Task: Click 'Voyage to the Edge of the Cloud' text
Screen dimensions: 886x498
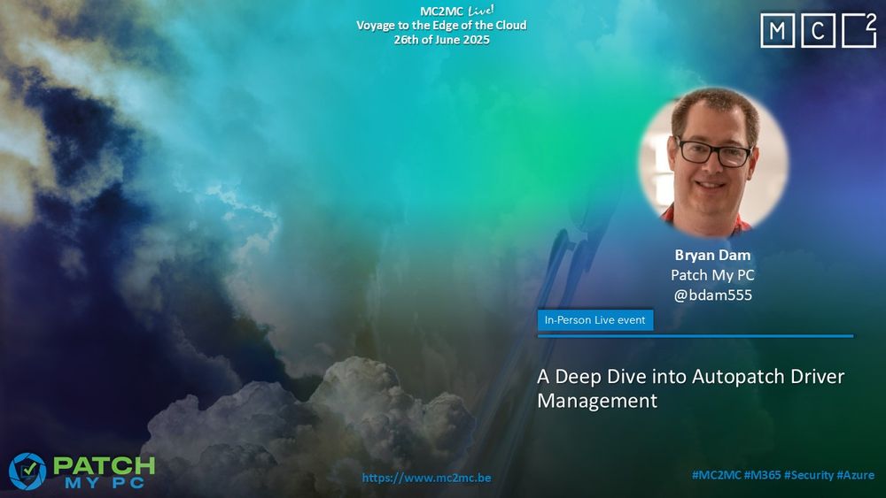Action: click(441, 26)
